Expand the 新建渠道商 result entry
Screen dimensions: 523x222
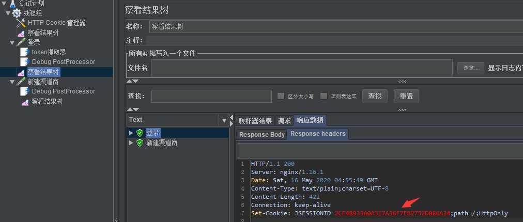[x=131, y=142]
